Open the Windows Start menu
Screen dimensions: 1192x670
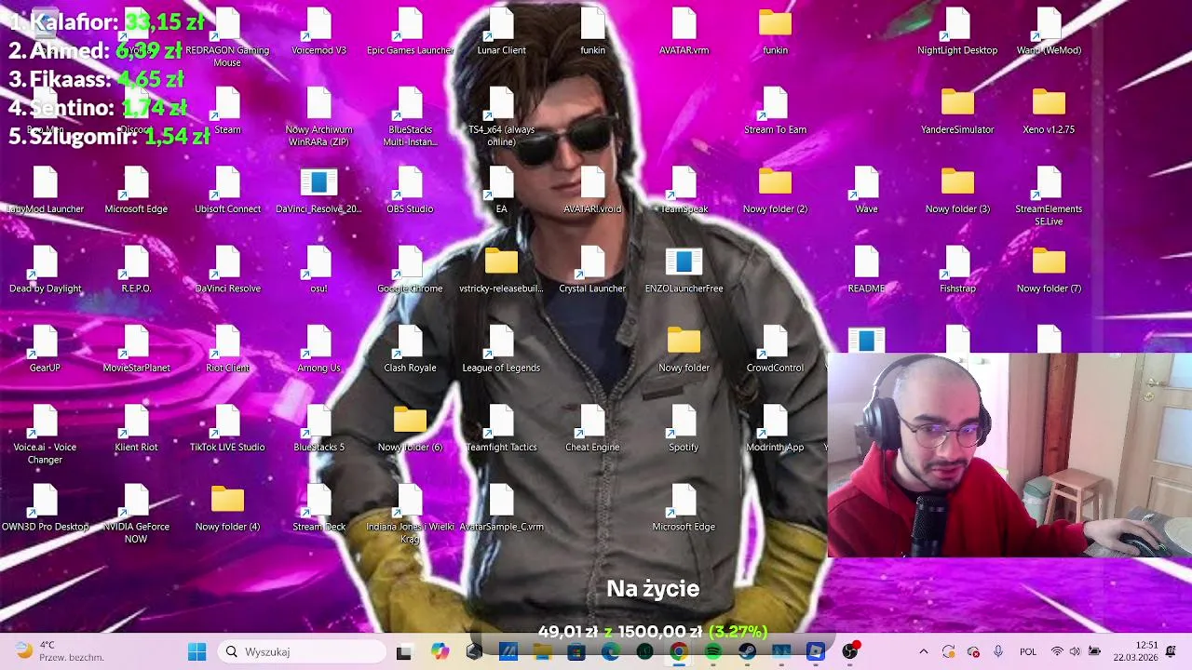196,652
